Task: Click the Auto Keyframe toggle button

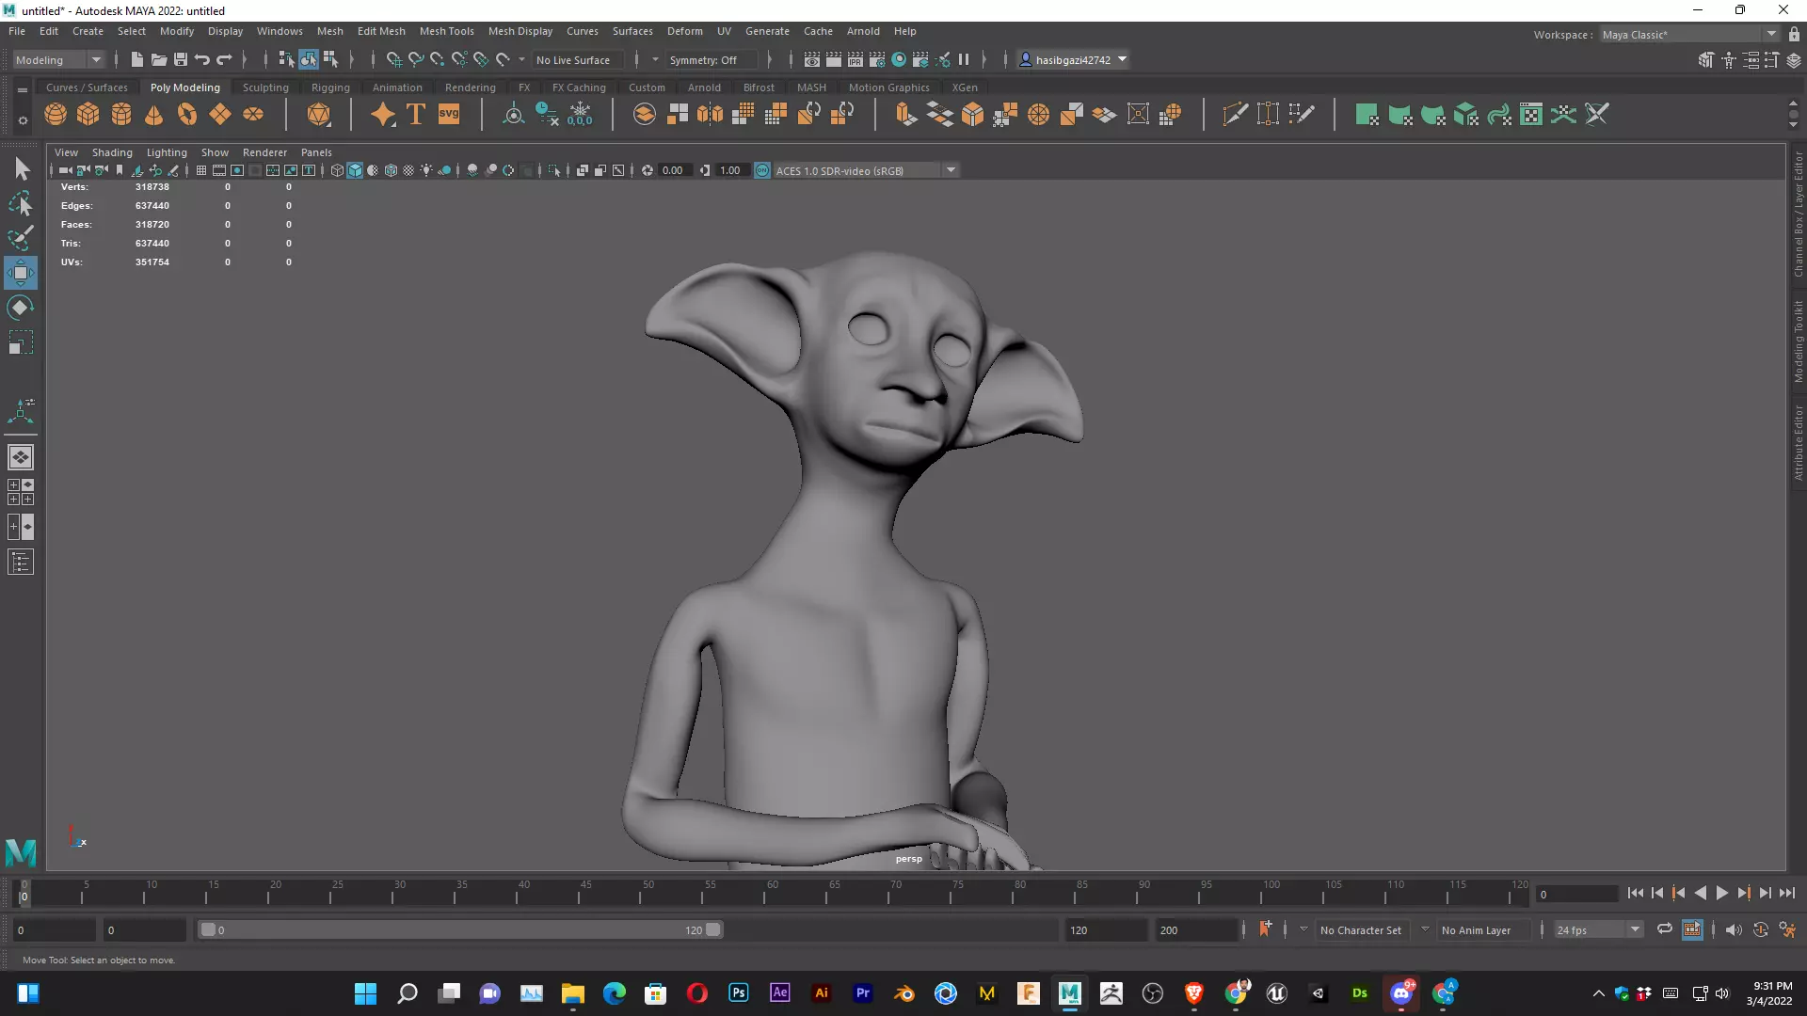Action: click(1761, 929)
